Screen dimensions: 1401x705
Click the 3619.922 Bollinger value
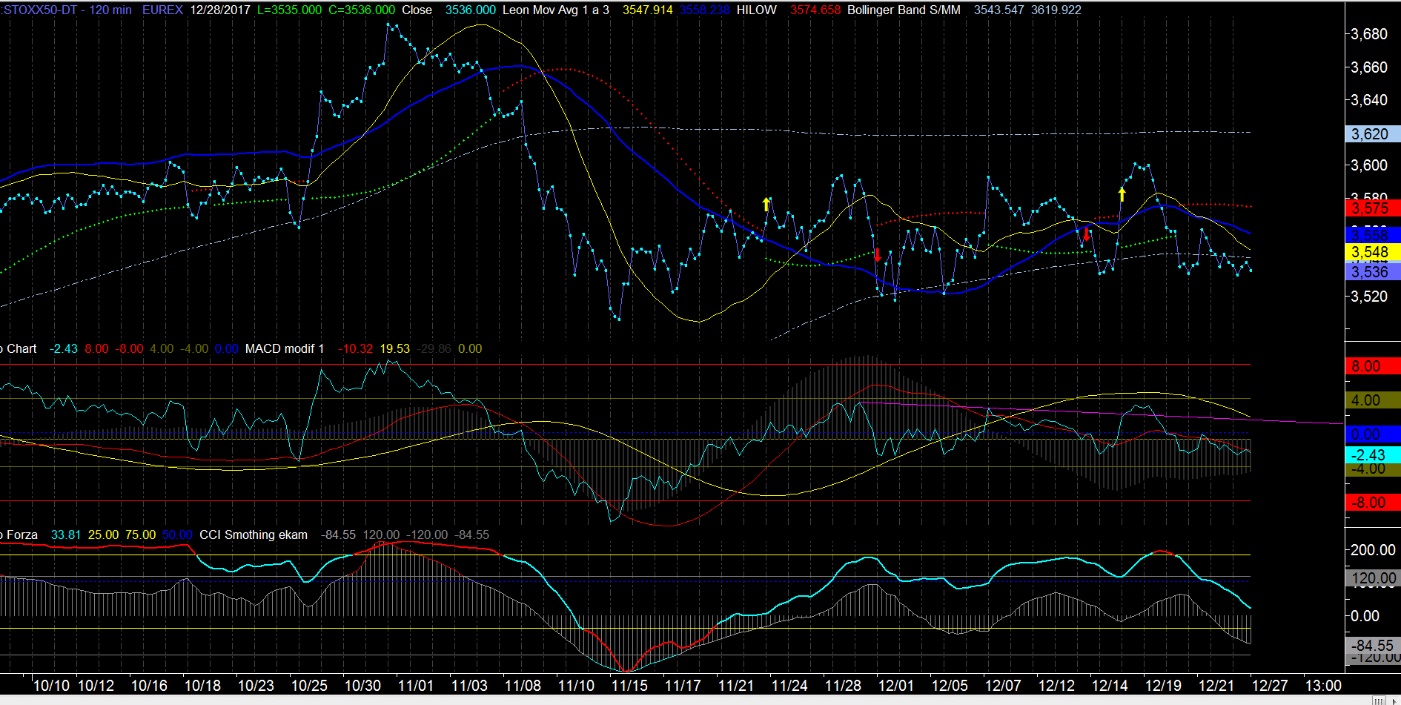1056,10
